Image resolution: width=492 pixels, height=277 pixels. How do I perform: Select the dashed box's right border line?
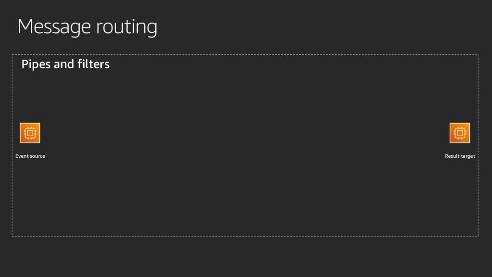pyautogui.click(x=478, y=145)
